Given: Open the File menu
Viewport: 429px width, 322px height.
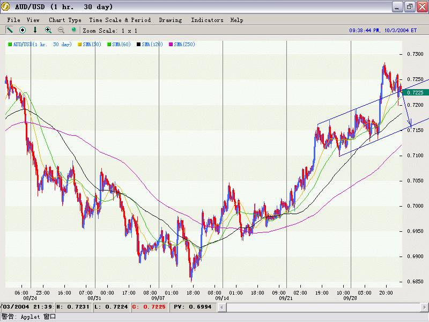Looking at the screenshot, I should tap(14, 20).
